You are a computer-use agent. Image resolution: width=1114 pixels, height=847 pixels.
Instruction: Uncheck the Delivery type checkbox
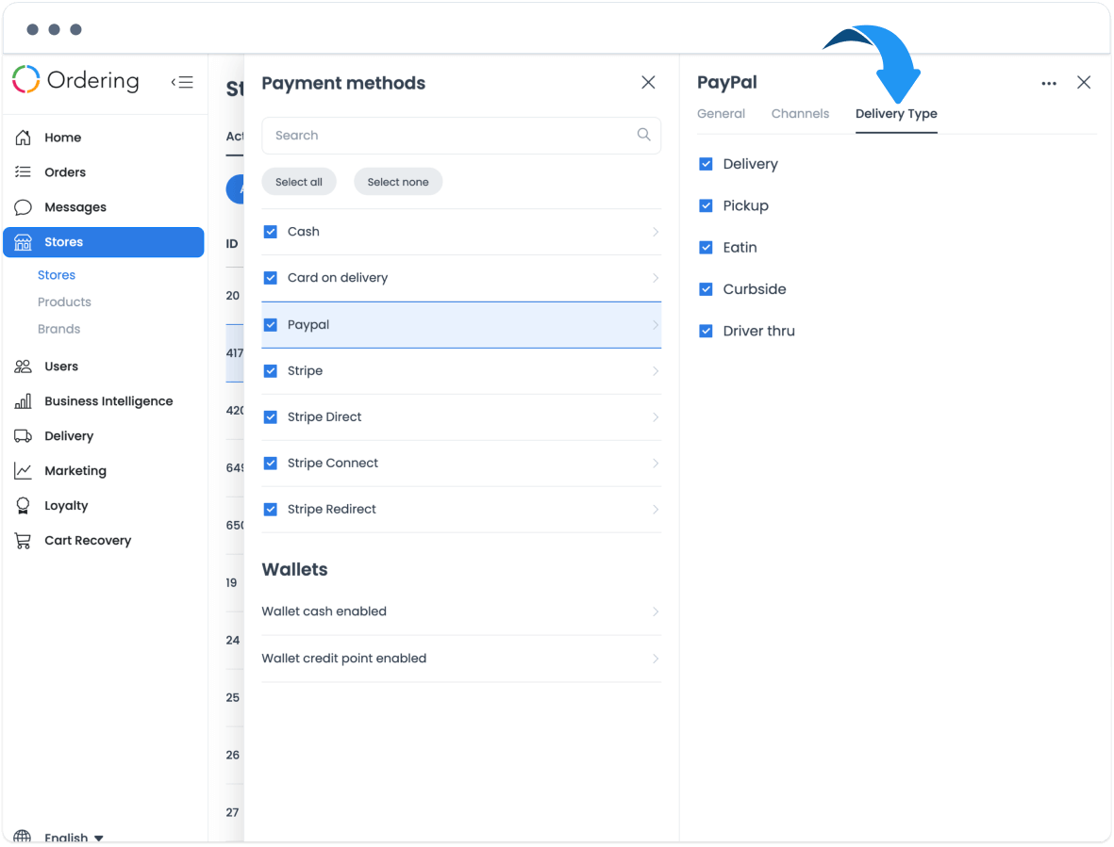[x=706, y=165]
